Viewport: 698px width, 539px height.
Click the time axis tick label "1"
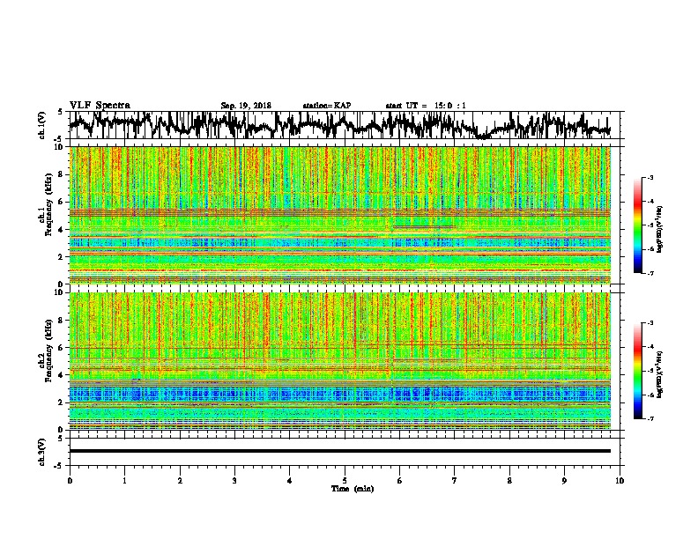tap(124, 480)
